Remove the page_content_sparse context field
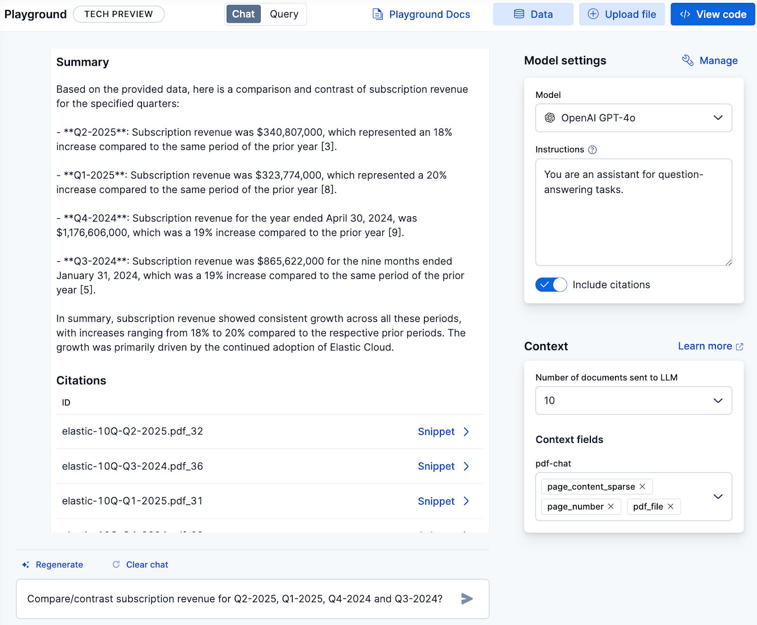757x625 pixels. tap(643, 486)
